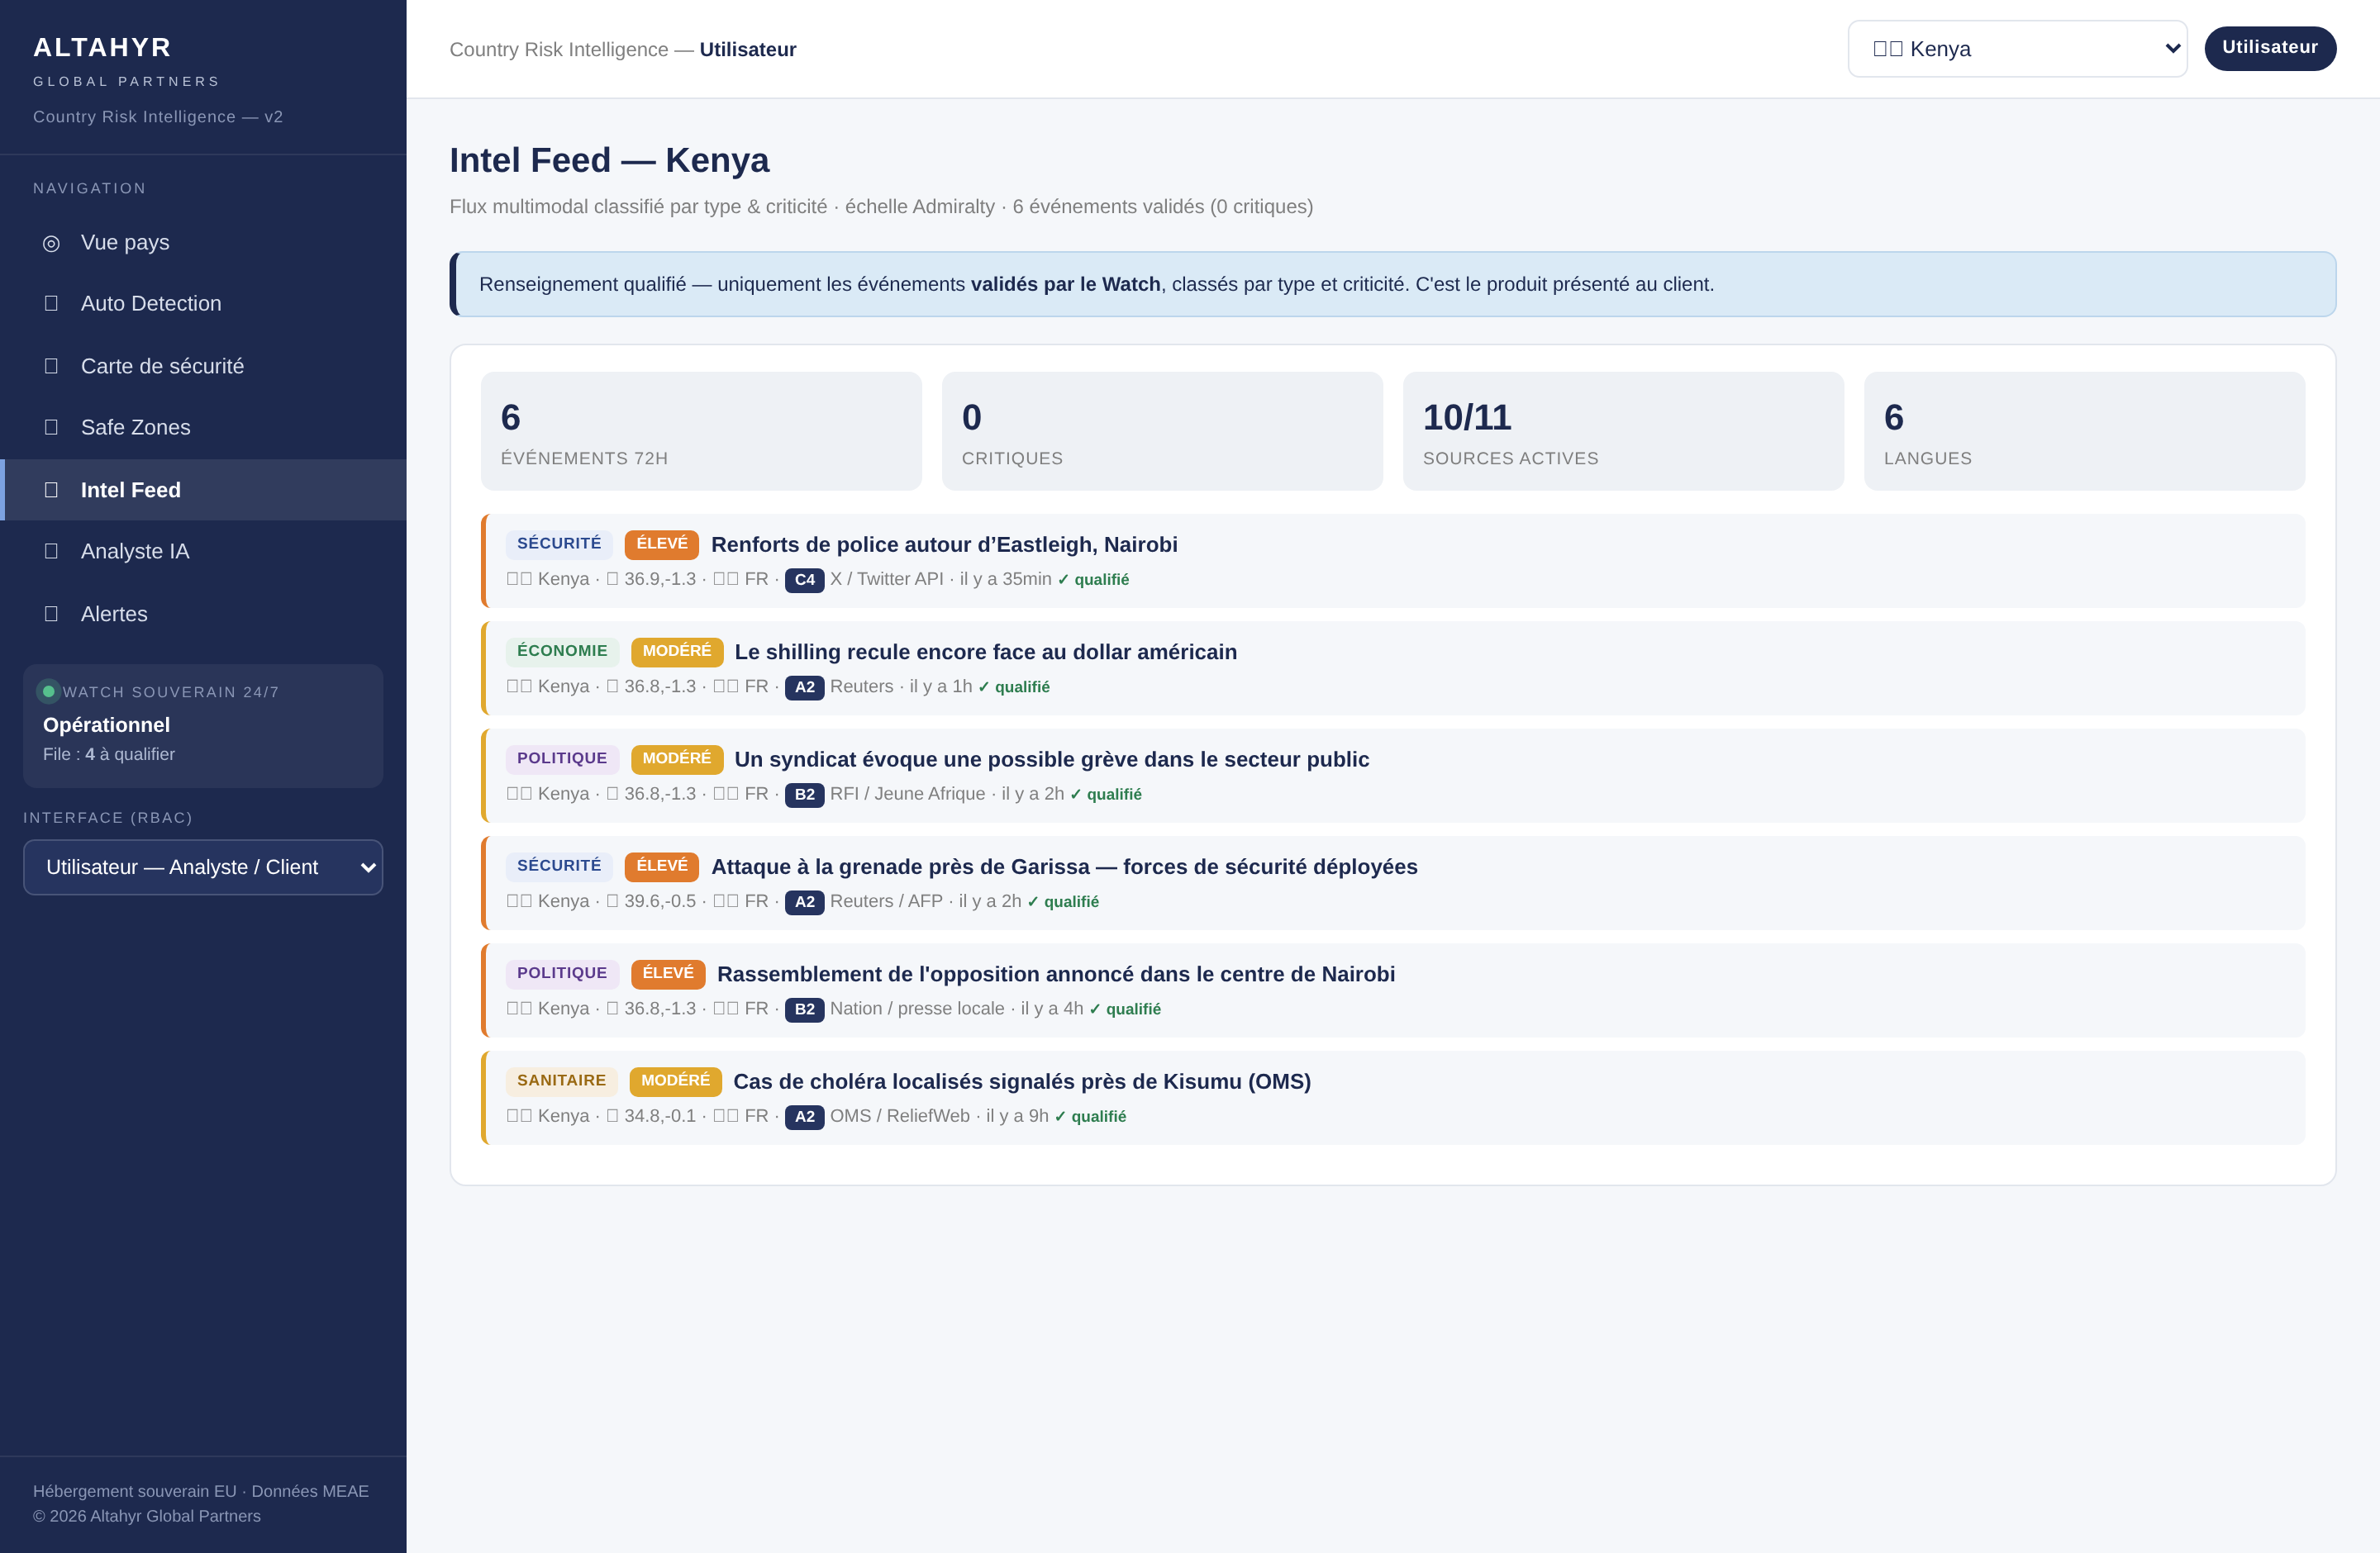Click SÉCURITÉ tag on Garissa event
Image resolution: width=2380 pixels, height=1553 pixels.
pyautogui.click(x=559, y=866)
